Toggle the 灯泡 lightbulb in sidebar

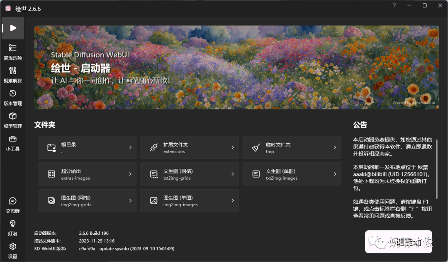13,228
